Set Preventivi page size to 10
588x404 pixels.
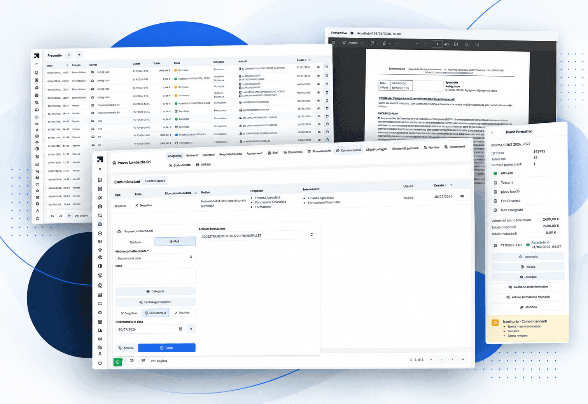click(x=52, y=216)
